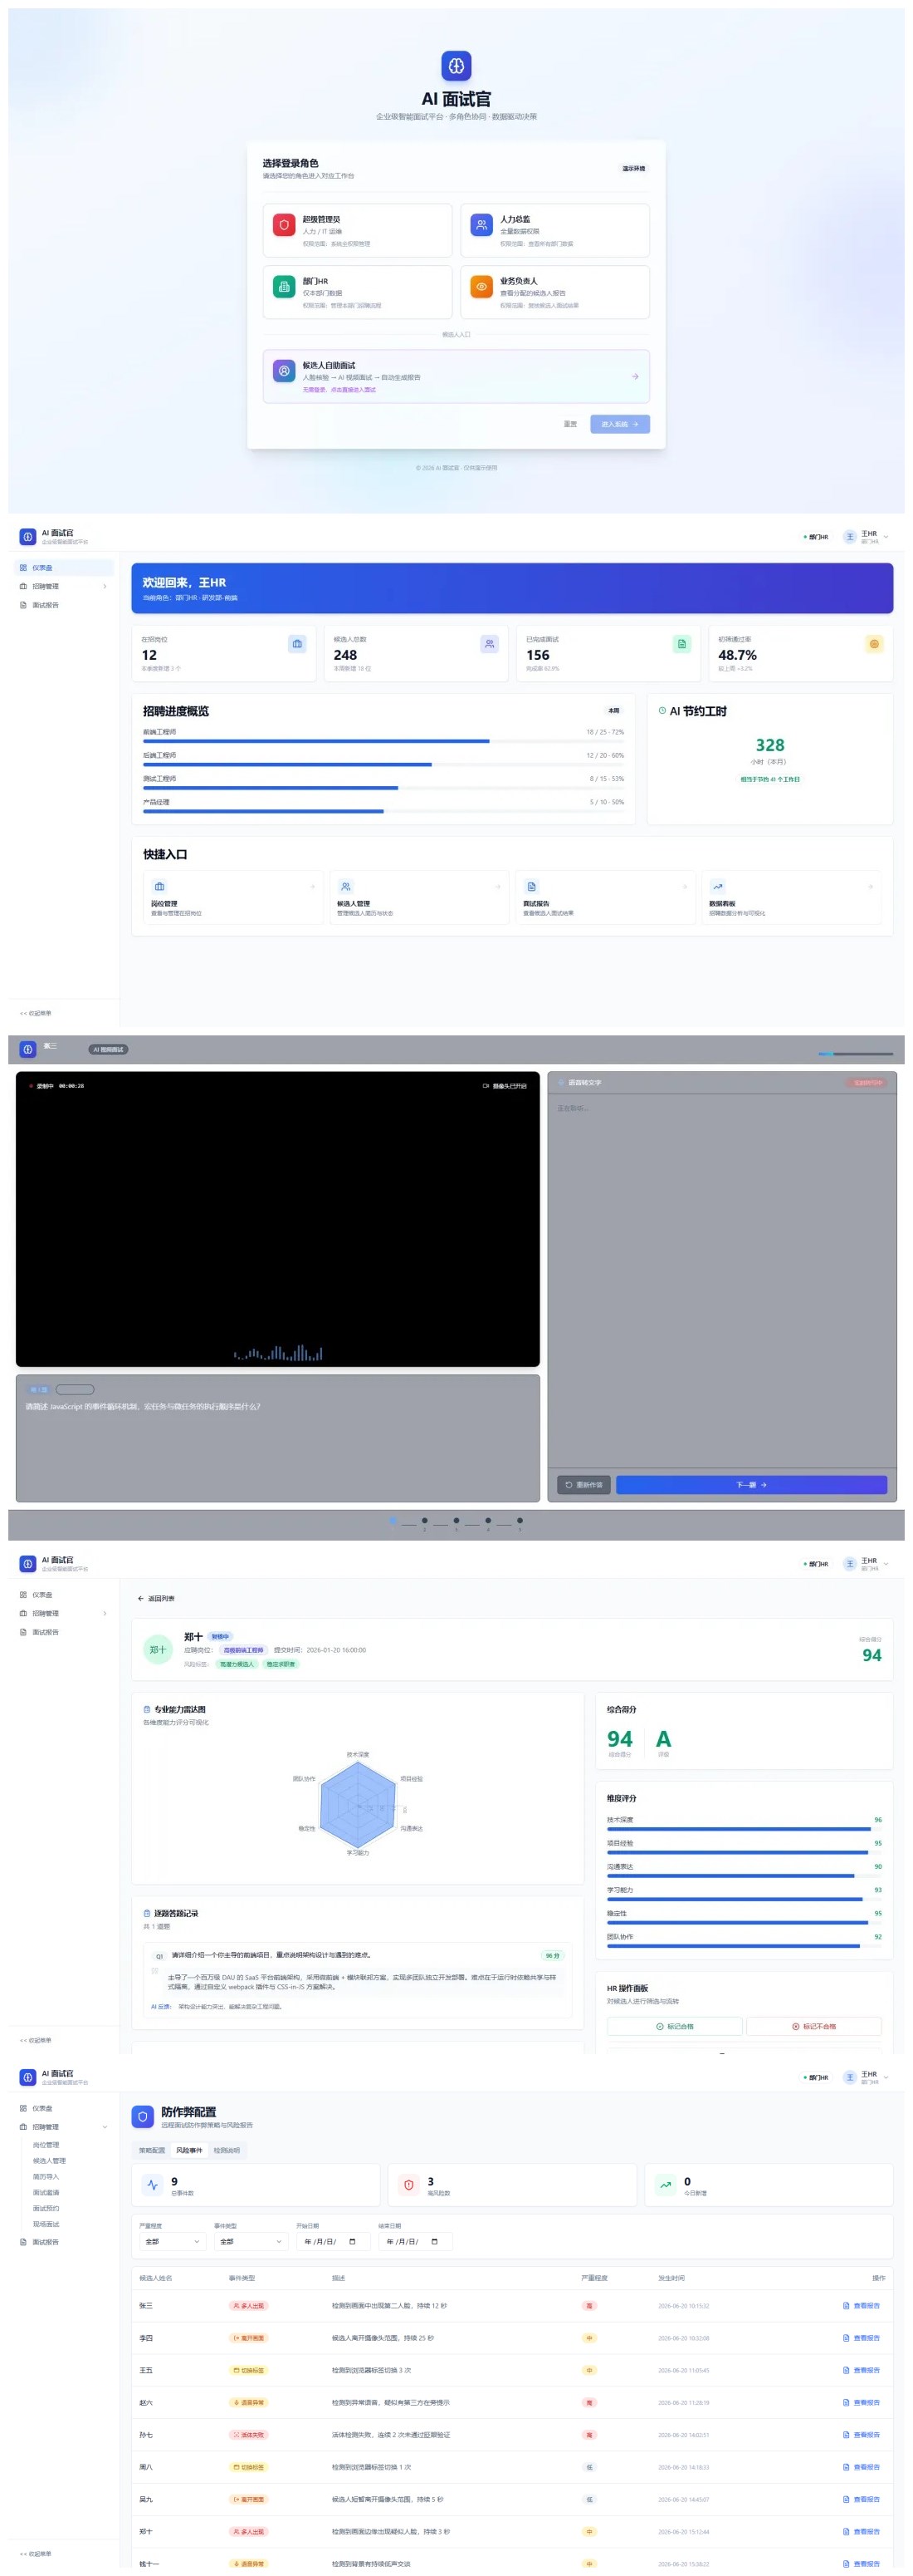This screenshot has width=913, height=2576.
Task: Select the 超级管理员 role card
Action: tap(358, 230)
